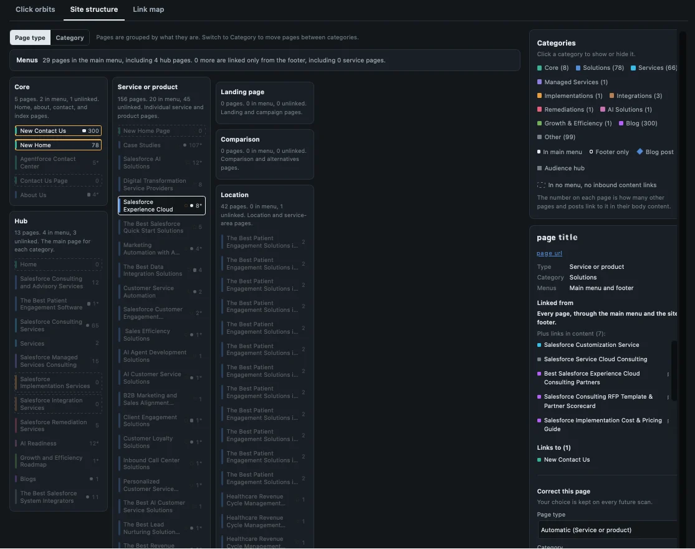The width and height of the screenshot is (695, 549).
Task: Select The Best Patient Engagement Software
Action: (x=58, y=304)
